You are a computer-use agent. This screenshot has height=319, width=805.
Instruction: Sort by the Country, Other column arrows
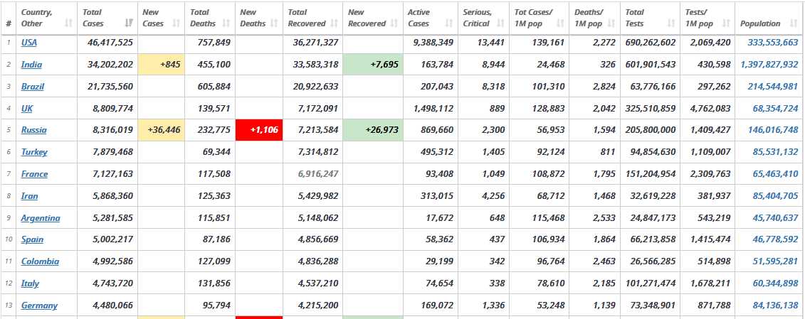click(x=68, y=23)
